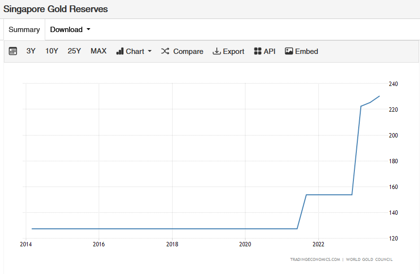The height and width of the screenshot is (274, 420).
Task: Click the Singapore Gold Reserves heading
Action: pyautogui.click(x=56, y=9)
